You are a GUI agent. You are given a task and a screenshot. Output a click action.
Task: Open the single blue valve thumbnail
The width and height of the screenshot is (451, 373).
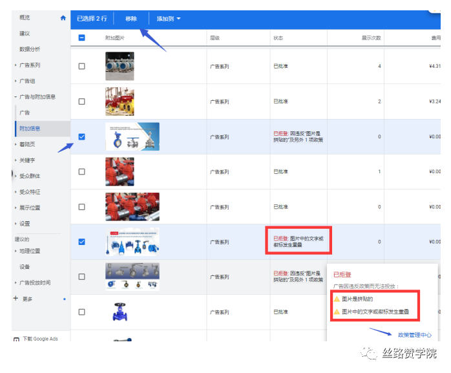120,312
